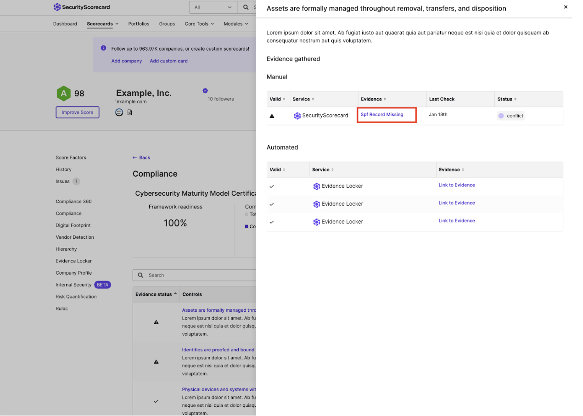This screenshot has width=583, height=416.
Task: Open Vendor Detection in sidebar
Action: tap(75, 237)
